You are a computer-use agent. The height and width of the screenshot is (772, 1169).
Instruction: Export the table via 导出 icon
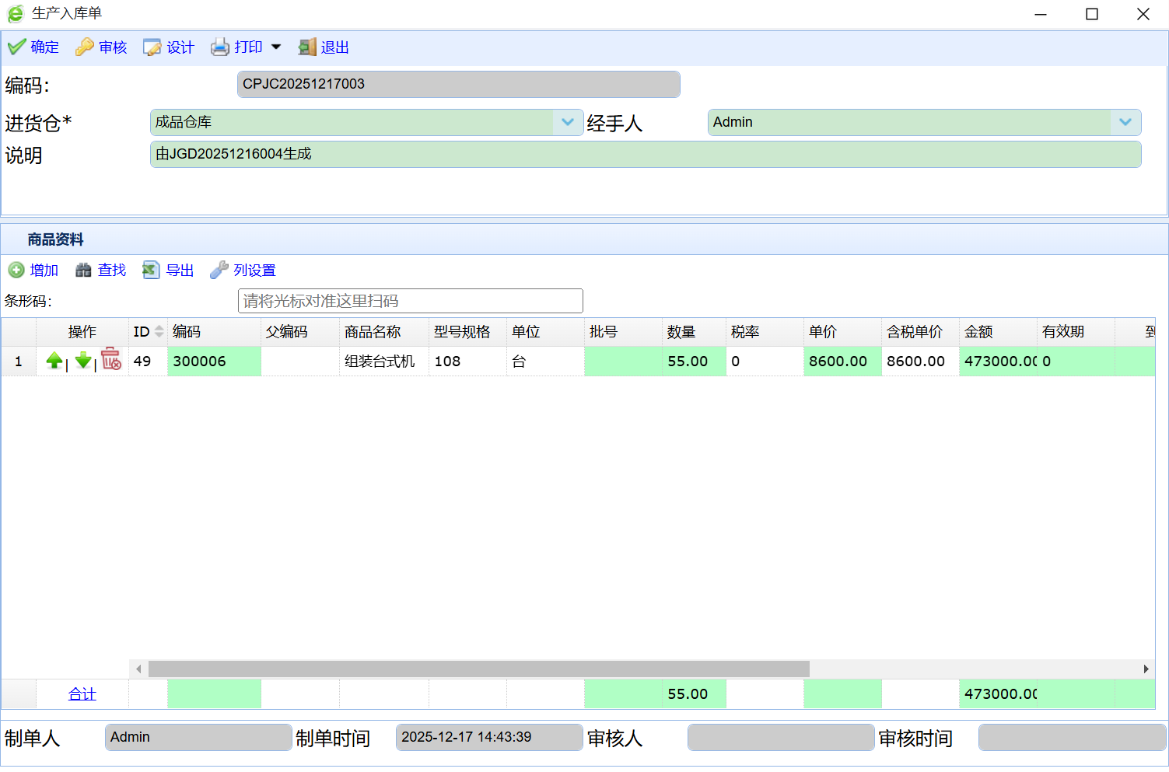coord(151,271)
